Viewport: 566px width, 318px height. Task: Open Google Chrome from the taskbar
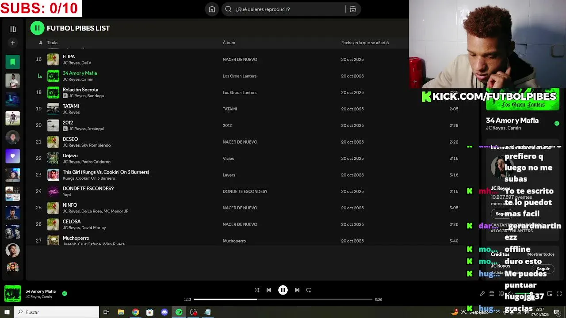(x=135, y=312)
